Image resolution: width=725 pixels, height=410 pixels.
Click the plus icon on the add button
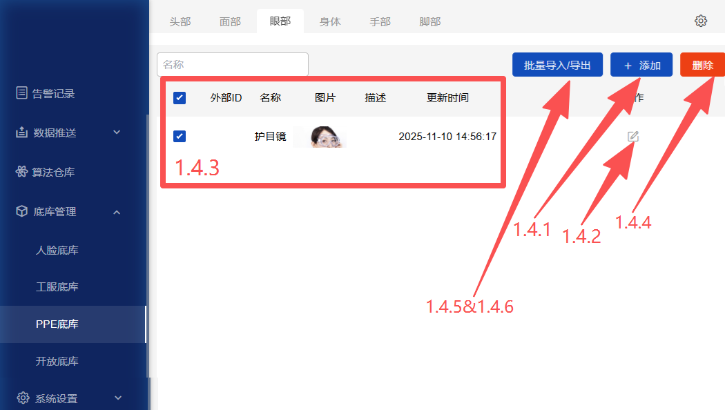(628, 66)
